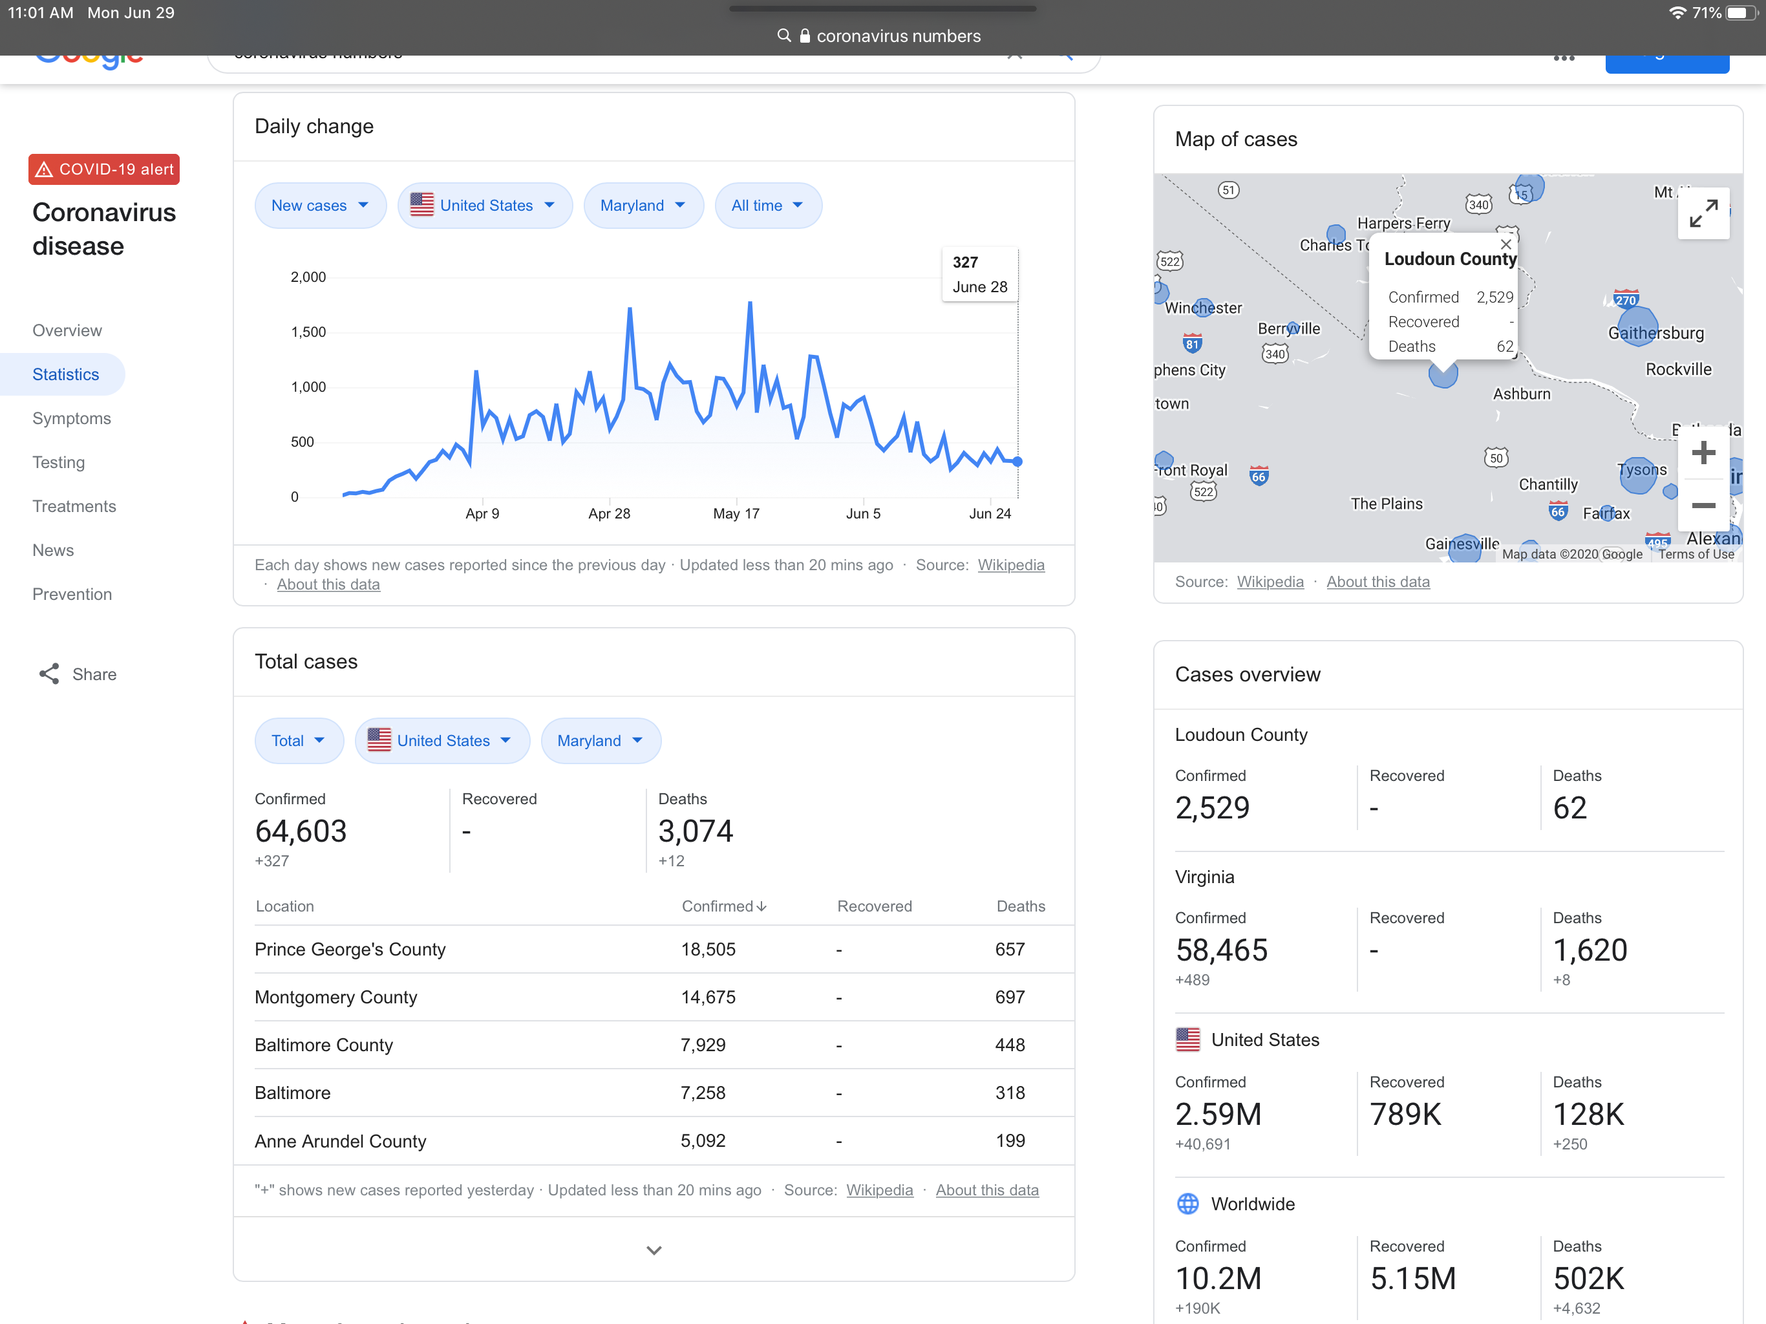Open About this data under map
This screenshot has height=1324, width=1766.
click(1378, 582)
